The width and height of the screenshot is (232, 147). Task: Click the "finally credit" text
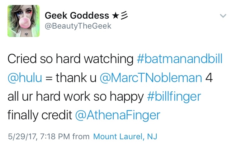pos(40,115)
